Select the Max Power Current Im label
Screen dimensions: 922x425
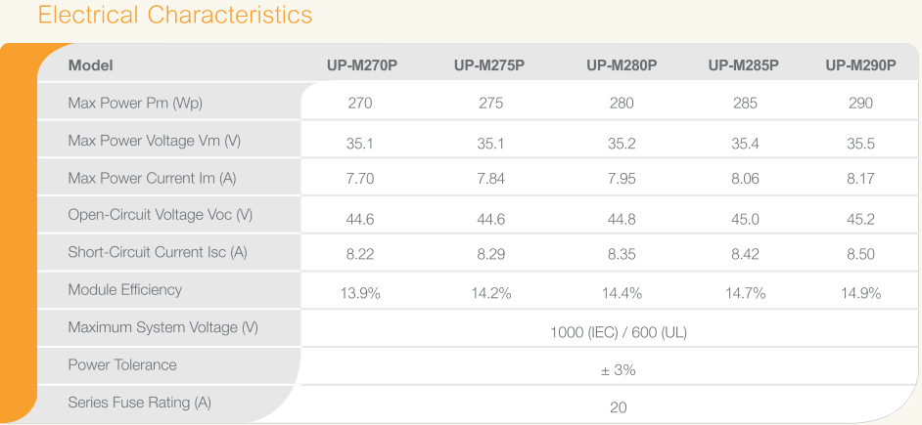(152, 178)
